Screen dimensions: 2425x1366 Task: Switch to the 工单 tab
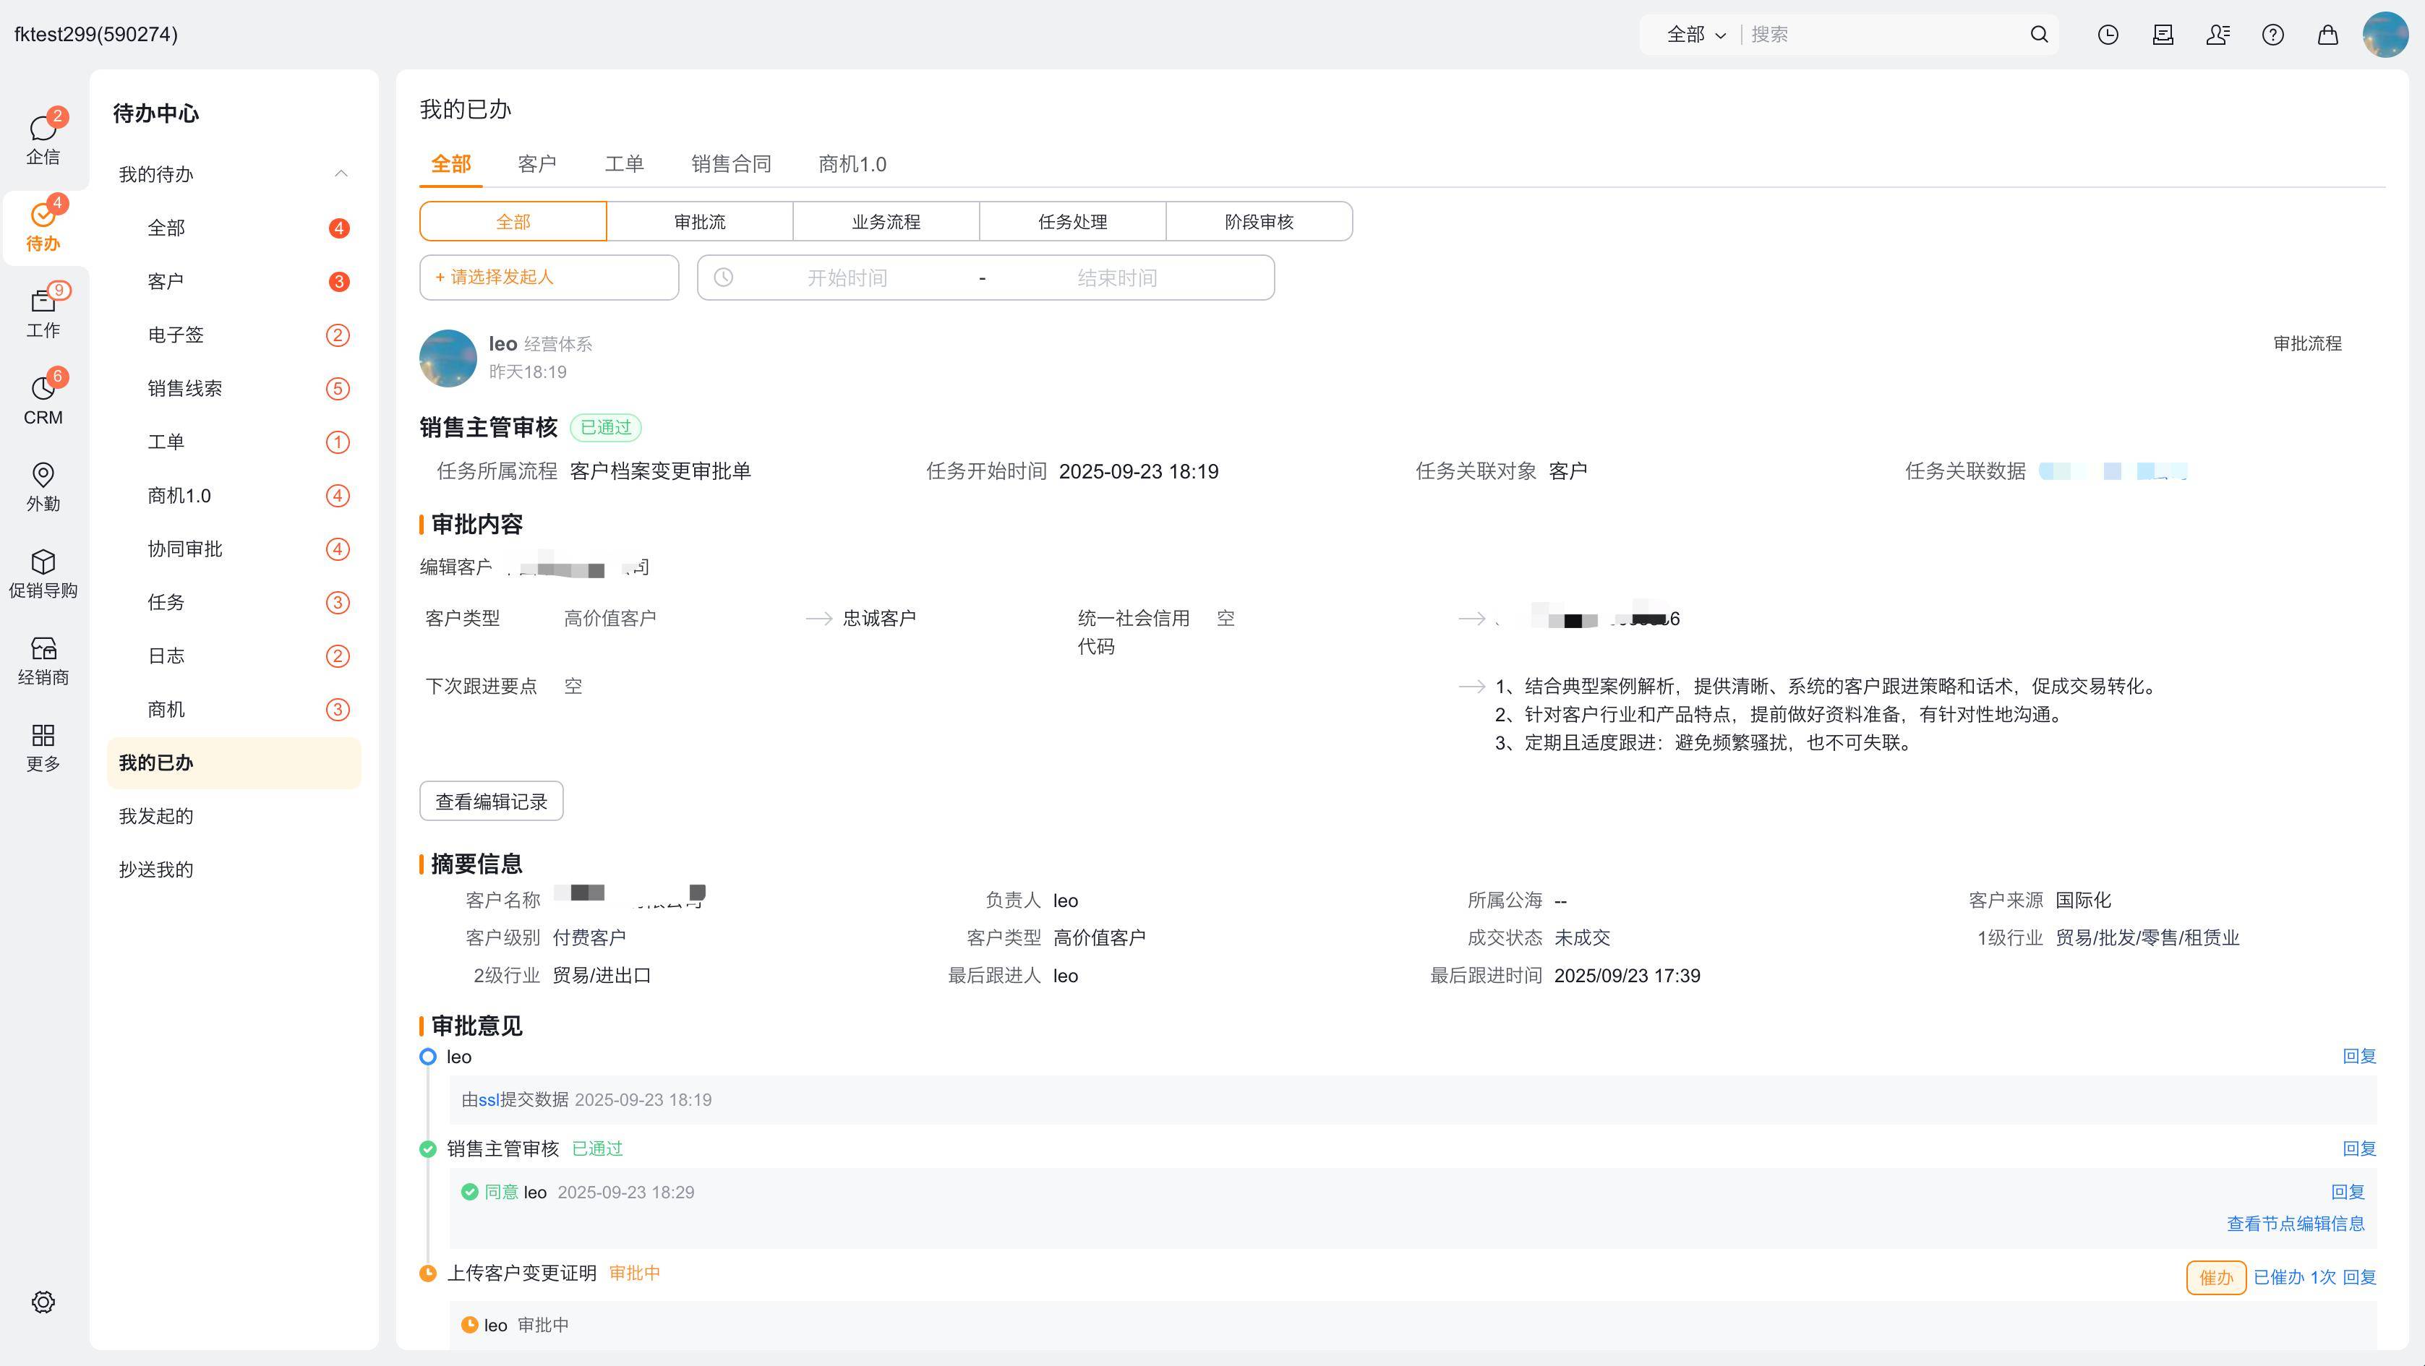(x=623, y=165)
